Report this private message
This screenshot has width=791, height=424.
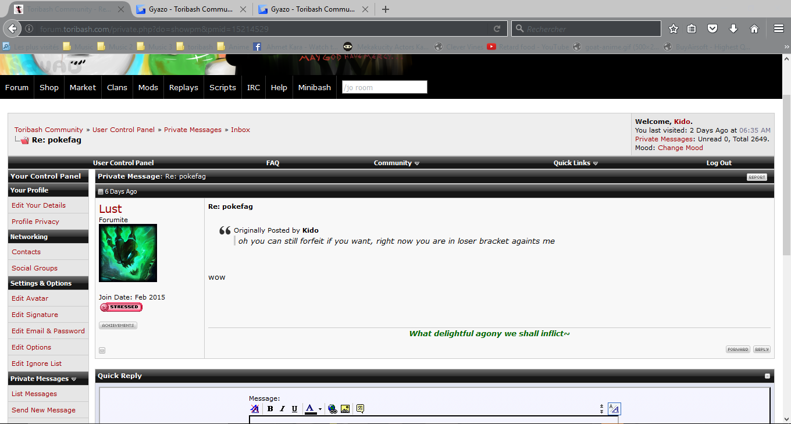coord(757,177)
